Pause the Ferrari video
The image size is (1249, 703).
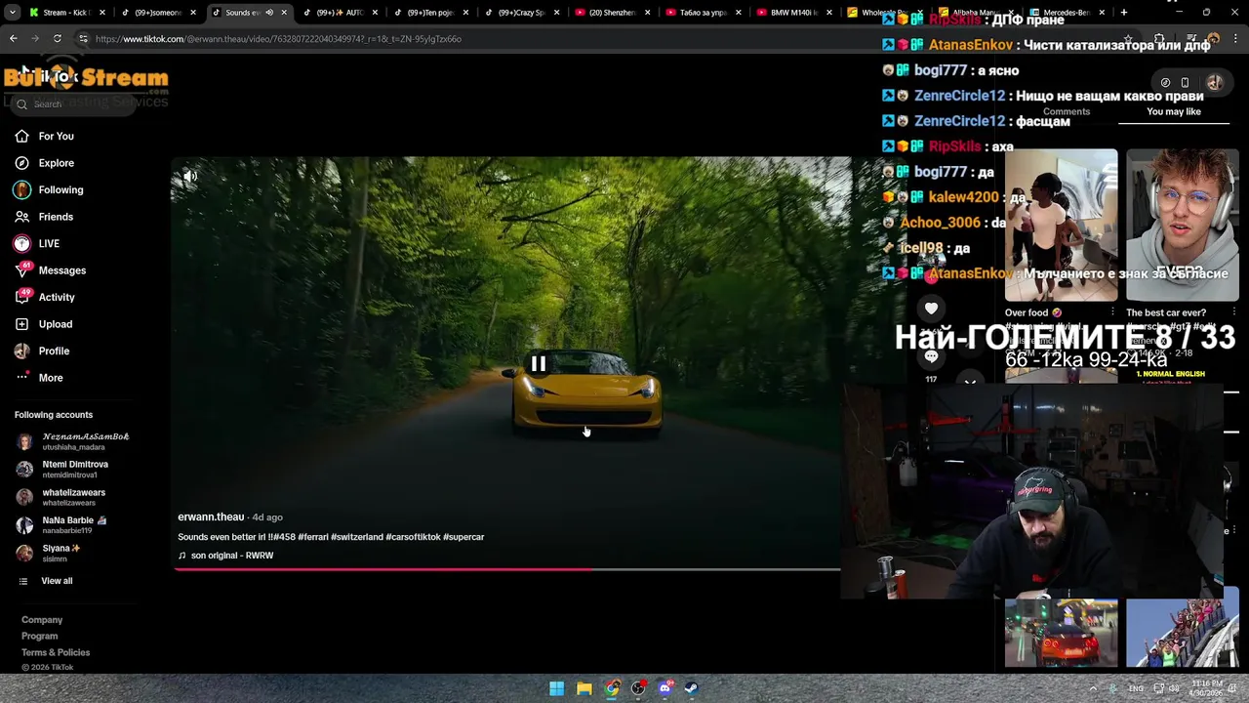[538, 363]
